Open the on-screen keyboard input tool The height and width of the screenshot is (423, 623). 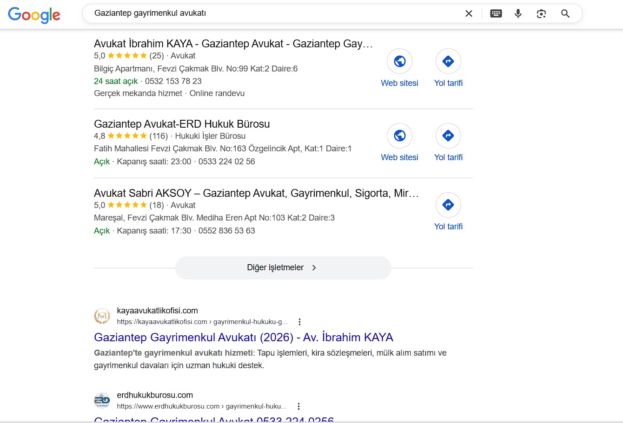496,13
